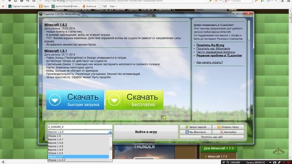Click the tools icon on Настройки
This screenshot has height=164, width=292.
pyautogui.click(x=222, y=132)
